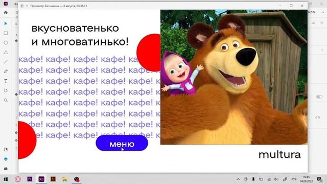Image resolution: width=327 pixels, height=184 pixels.
Task: Select the Polygon tool
Action: [x=6, y=52]
